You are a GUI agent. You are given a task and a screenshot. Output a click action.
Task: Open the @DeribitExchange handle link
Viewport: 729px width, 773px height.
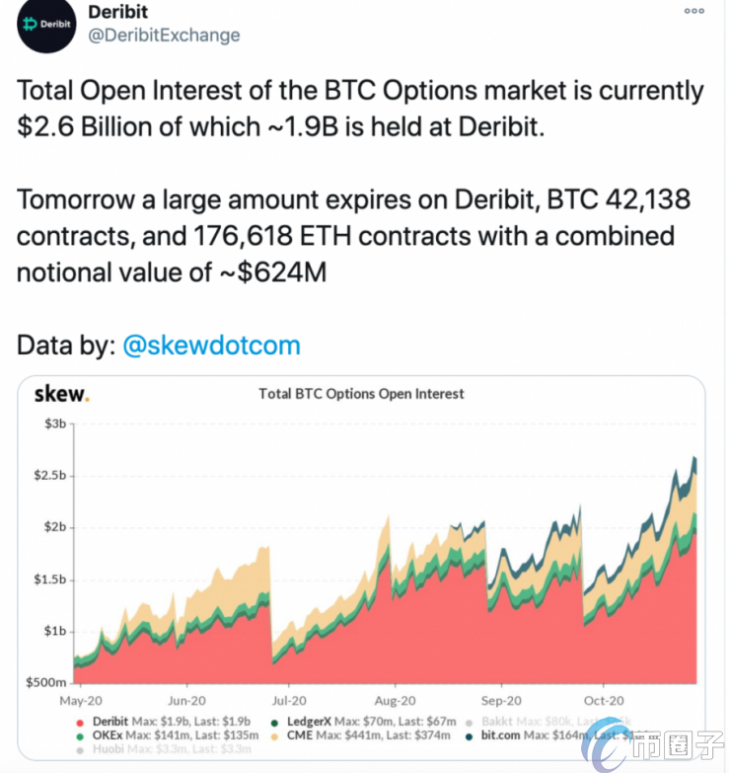pyautogui.click(x=166, y=35)
